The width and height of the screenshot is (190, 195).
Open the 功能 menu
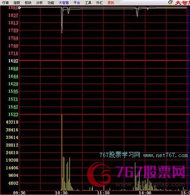51,3
